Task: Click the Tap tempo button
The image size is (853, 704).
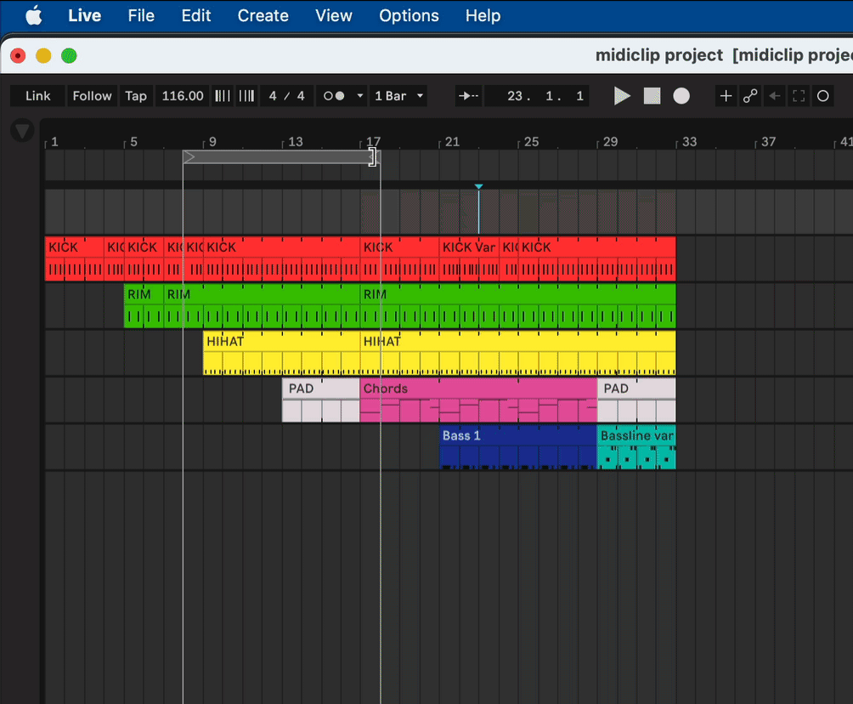Action: pyautogui.click(x=136, y=96)
